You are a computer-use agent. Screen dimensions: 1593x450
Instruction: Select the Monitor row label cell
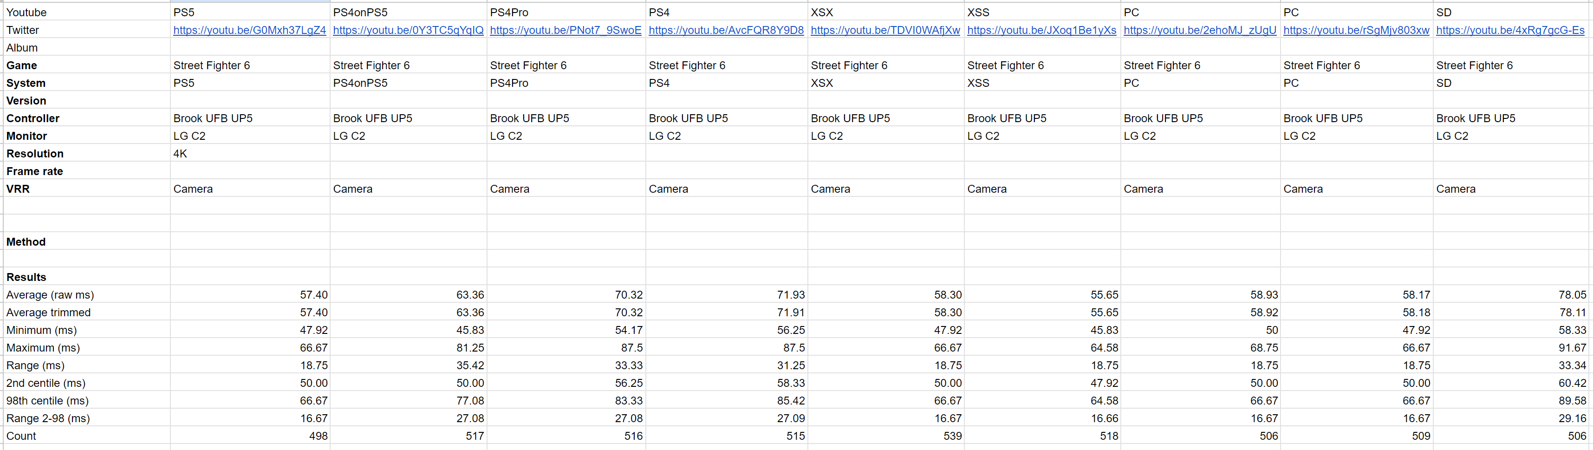[x=86, y=135]
